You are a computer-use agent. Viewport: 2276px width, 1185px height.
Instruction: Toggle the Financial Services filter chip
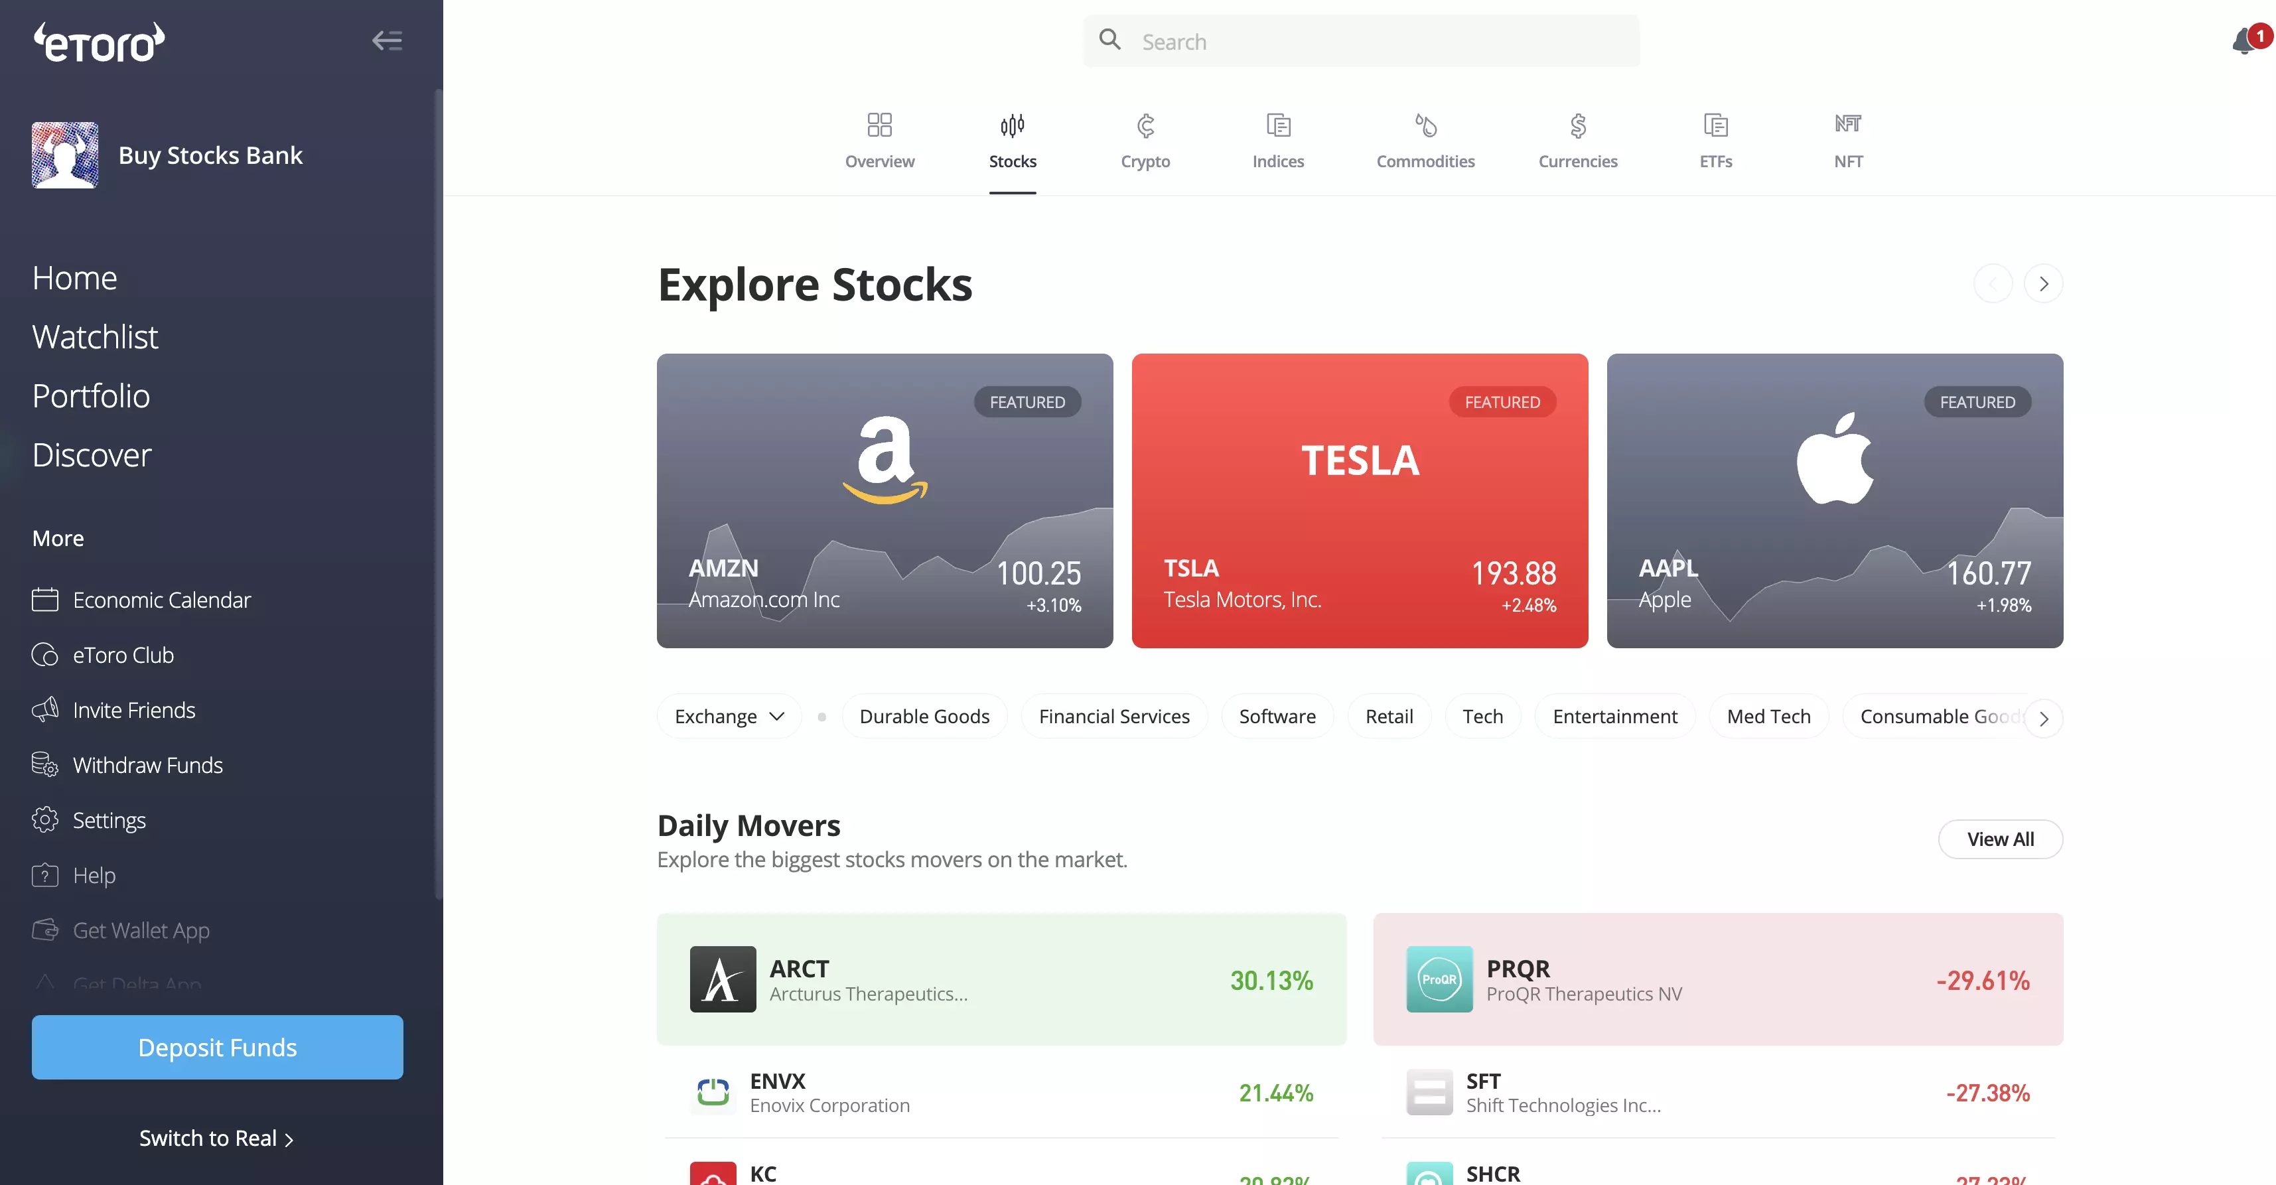point(1114,717)
